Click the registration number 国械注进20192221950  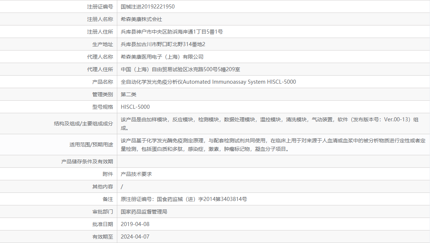(x=147, y=6)
